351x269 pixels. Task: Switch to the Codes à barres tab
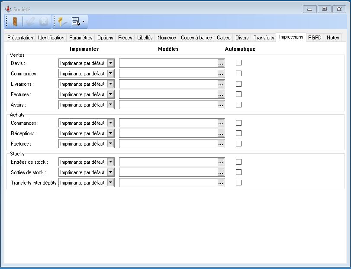tap(196, 38)
